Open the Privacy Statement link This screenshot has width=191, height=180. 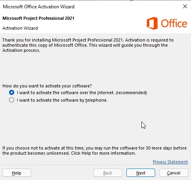pos(170,162)
